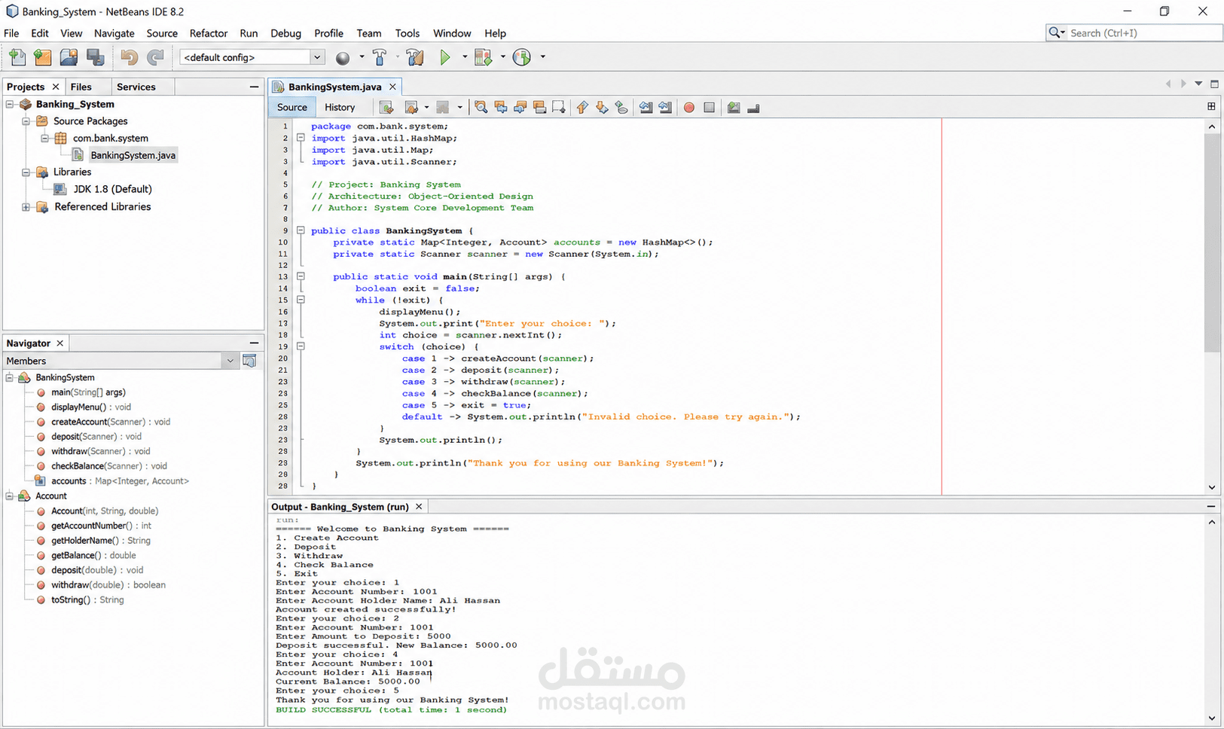Collapse the Banking_System project node
1224x729 pixels.
(10, 105)
